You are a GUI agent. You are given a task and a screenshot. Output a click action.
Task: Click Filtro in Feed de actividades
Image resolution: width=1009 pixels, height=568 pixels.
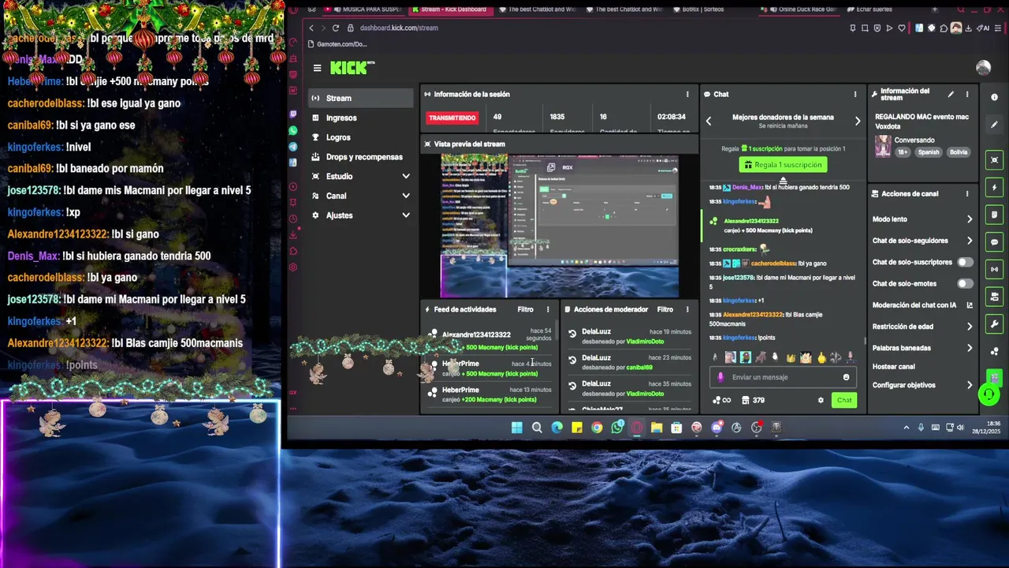[525, 309]
